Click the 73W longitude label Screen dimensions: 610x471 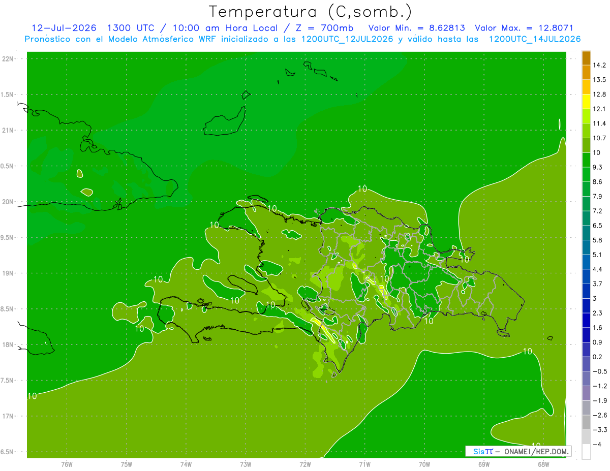pyautogui.click(x=246, y=464)
